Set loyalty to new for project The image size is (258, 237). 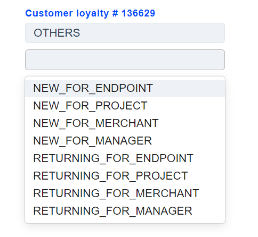pyautogui.click(x=125, y=106)
